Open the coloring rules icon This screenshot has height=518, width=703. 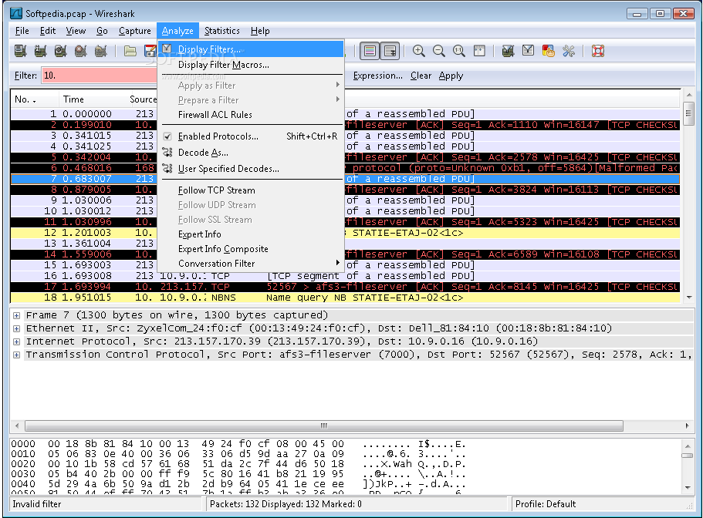tap(549, 51)
